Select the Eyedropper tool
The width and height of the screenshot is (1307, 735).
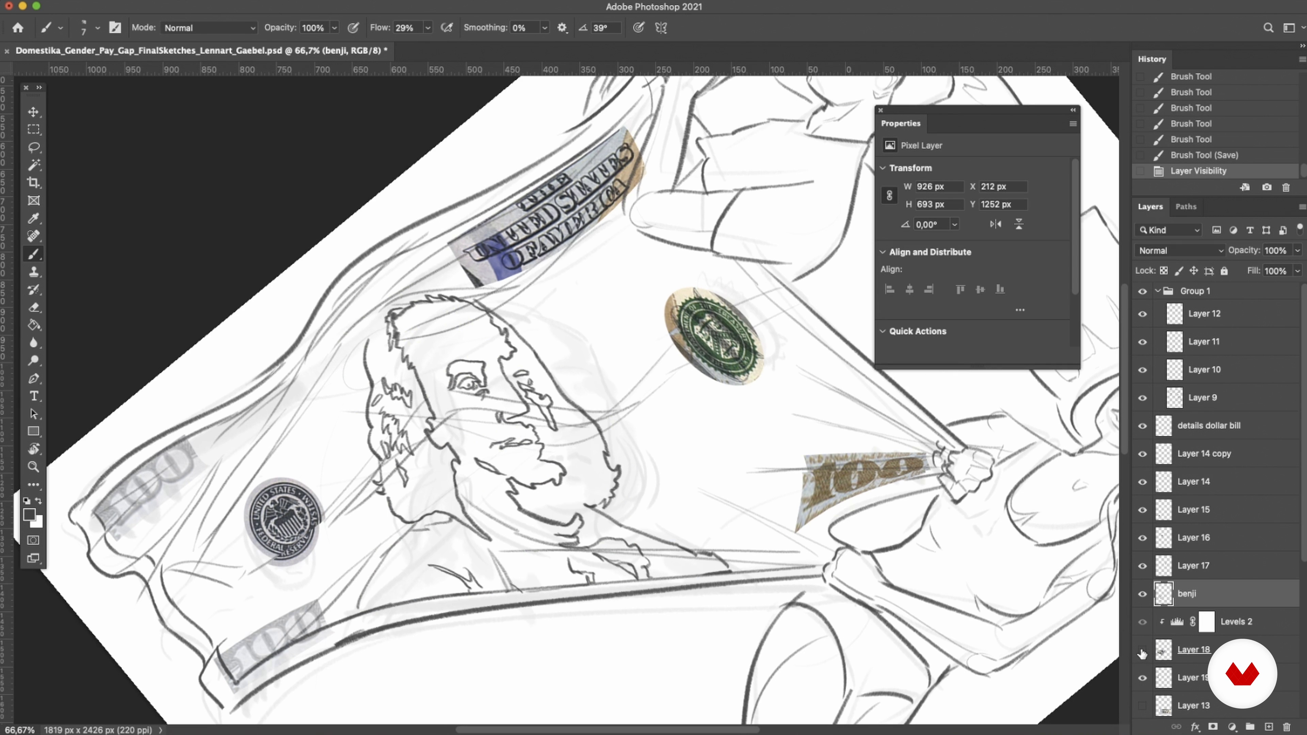coord(33,218)
